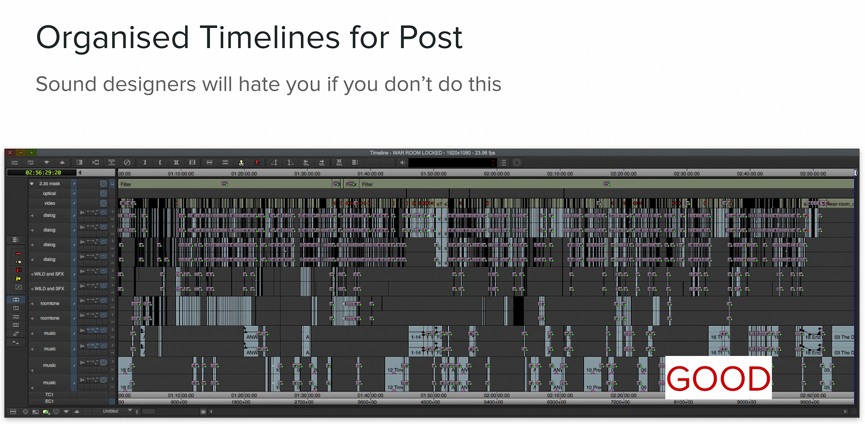
Task: Click the yellow Splice-In arrow icon
Action: [241, 163]
